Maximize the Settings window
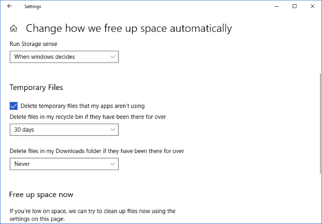The height and width of the screenshot is (224, 322). pos(295,6)
